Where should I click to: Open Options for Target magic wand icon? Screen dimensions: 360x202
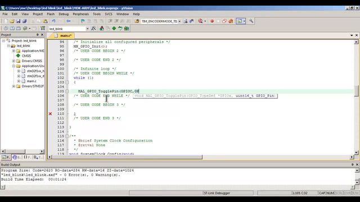coord(93,29)
